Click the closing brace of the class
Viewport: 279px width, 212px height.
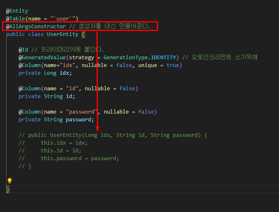coord(8,190)
